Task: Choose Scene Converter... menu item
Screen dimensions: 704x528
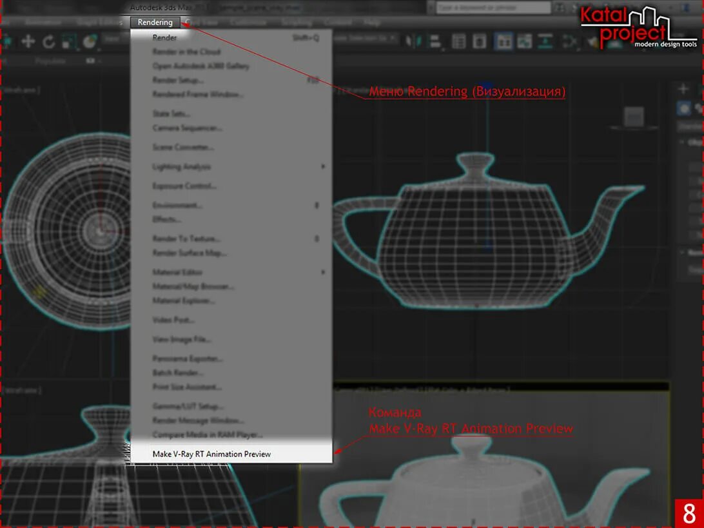Action: click(x=231, y=147)
